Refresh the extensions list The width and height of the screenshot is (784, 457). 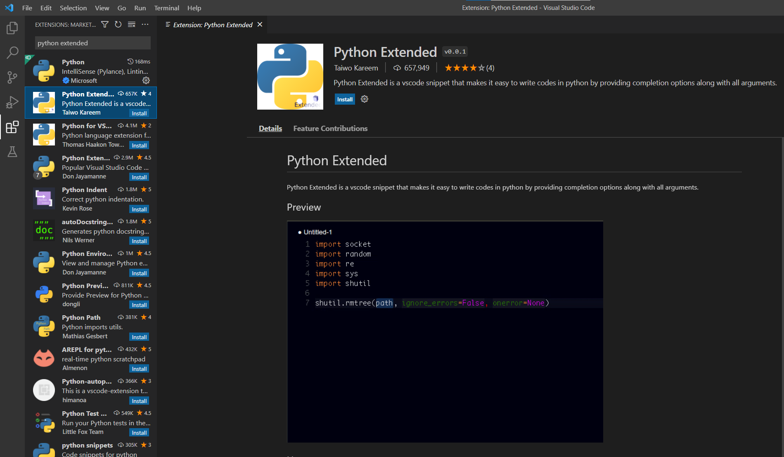(x=118, y=24)
